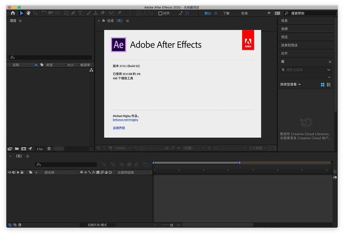Select the Selection arrow tool
This screenshot has height=235, width=344.
tap(21, 13)
